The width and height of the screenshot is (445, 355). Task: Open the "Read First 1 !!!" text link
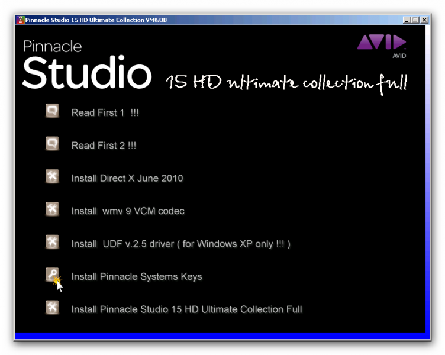pyautogui.click(x=105, y=112)
